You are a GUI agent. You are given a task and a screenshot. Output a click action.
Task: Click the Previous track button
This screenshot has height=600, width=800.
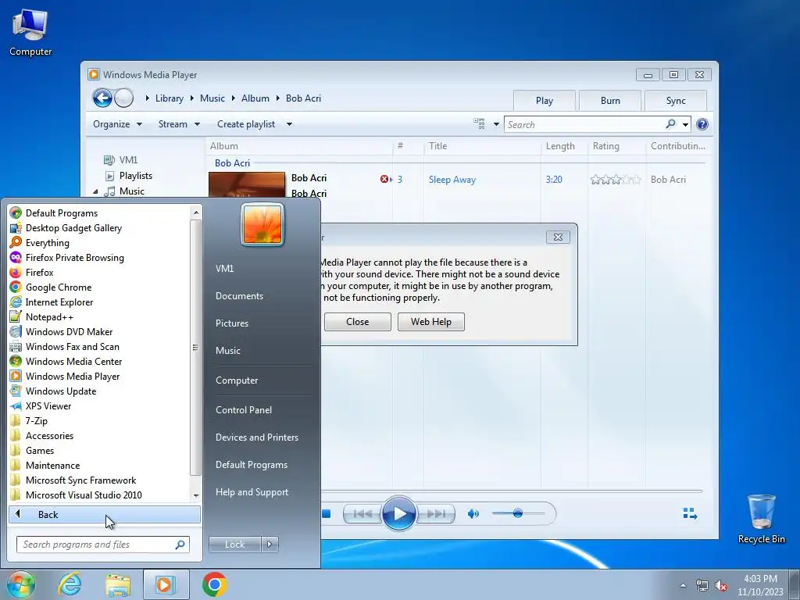362,514
